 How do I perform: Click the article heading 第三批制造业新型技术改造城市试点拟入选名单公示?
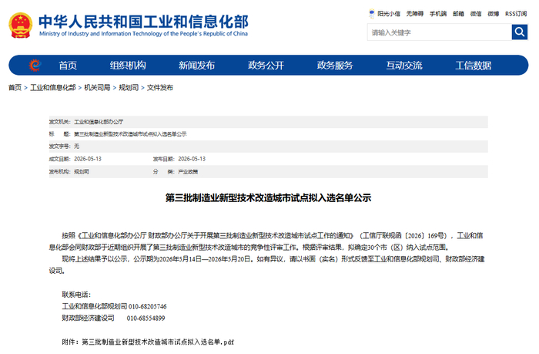[x=269, y=198]
